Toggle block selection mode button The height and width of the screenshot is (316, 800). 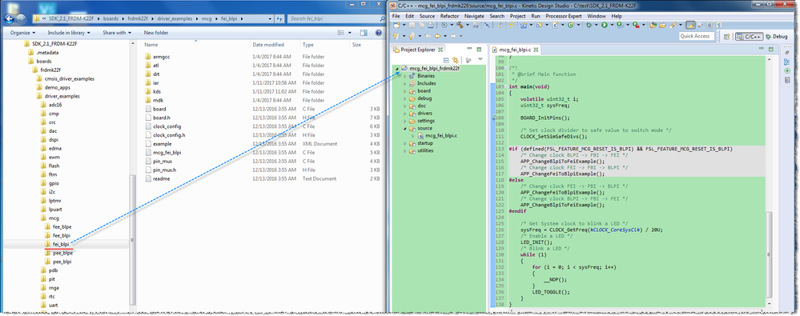point(710,25)
